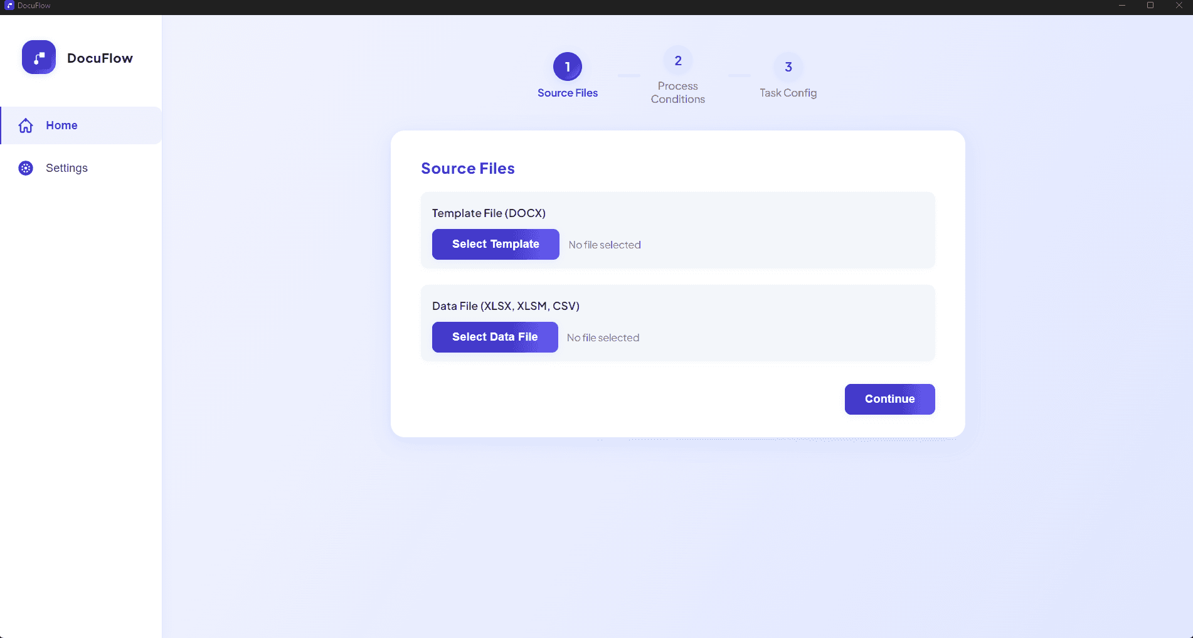
Task: Jump to step 3 circle indicator
Action: (788, 67)
